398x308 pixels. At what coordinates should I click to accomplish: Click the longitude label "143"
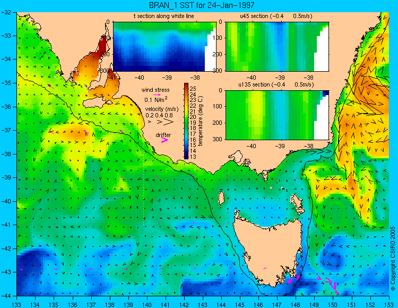click(x=203, y=305)
